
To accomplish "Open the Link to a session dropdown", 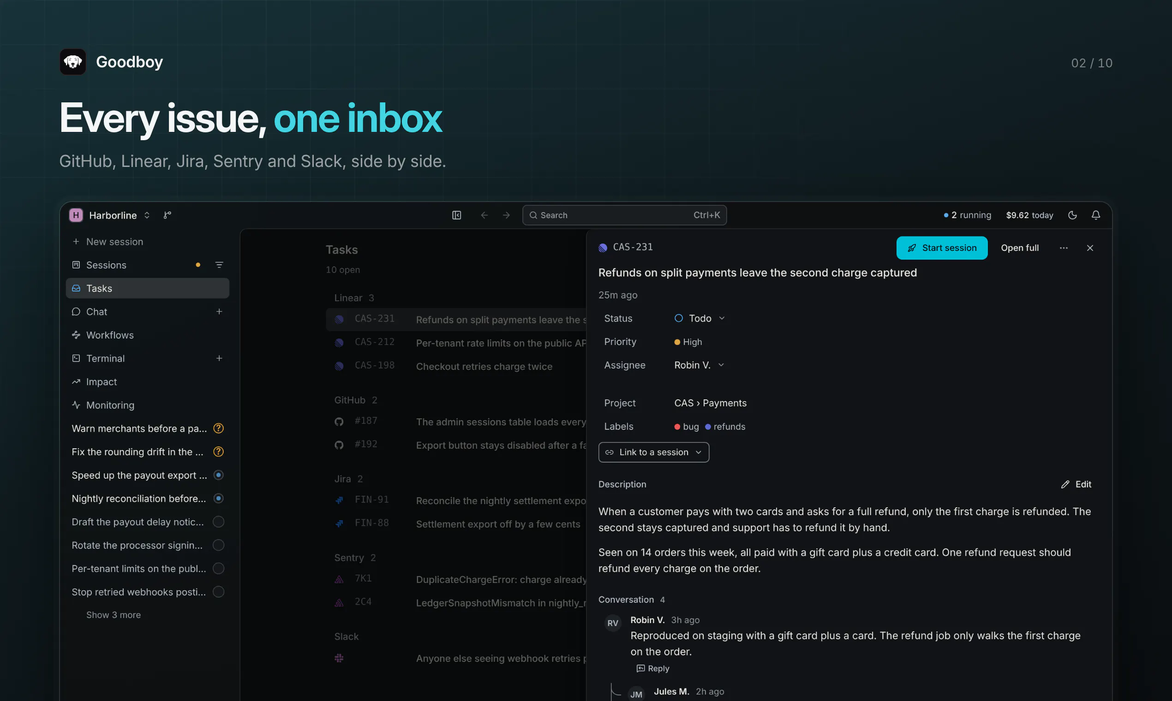I will click(653, 452).
